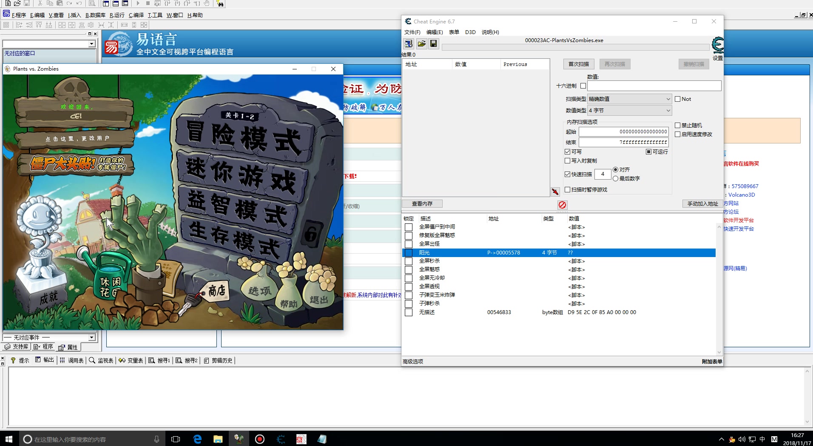Click Cheat Engine save floppy icon

433,43
